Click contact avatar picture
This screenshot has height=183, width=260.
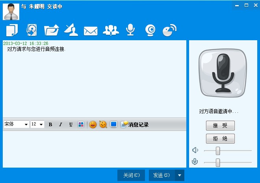click(11, 12)
